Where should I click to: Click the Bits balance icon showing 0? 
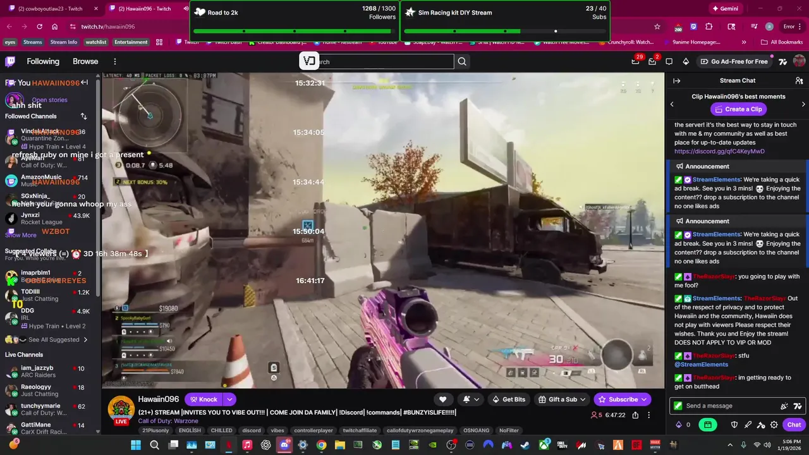683,425
